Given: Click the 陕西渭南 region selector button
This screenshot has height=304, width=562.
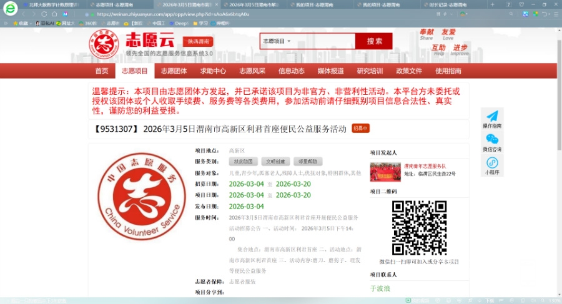Looking at the screenshot, I should tap(197, 42).
